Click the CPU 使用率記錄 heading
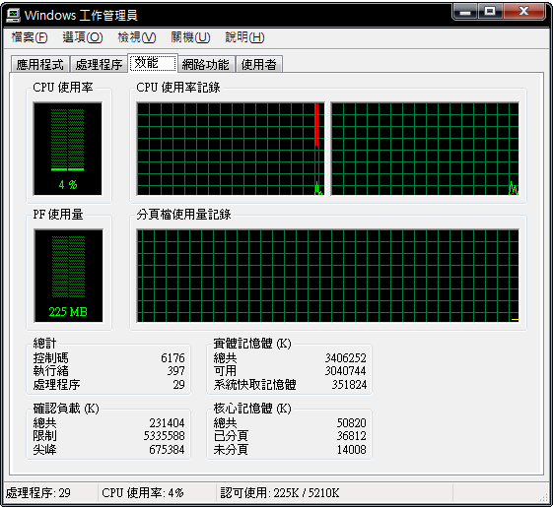 [x=178, y=87]
